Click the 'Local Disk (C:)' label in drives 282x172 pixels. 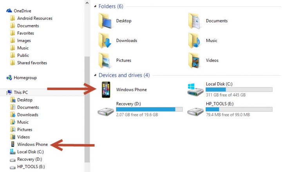click(219, 84)
